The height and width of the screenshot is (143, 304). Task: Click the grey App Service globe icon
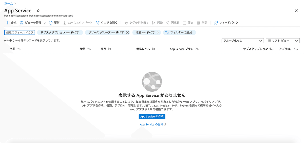point(152,81)
